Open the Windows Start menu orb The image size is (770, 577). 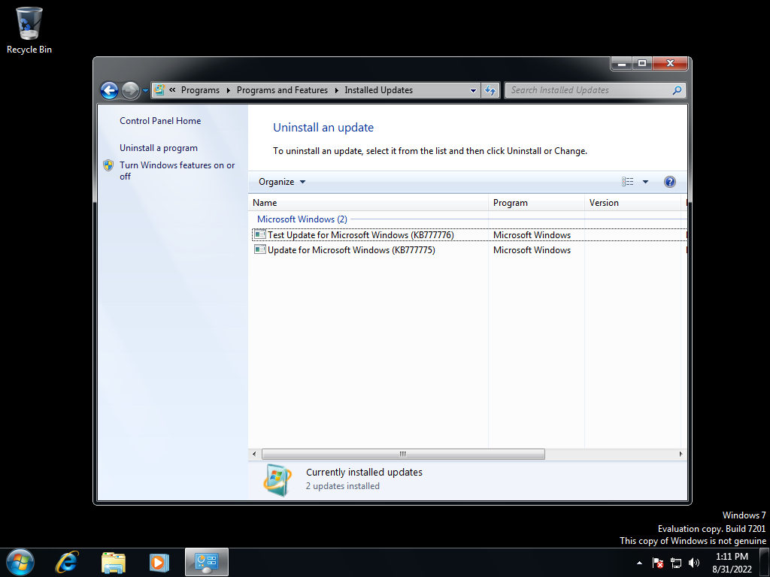(20, 562)
